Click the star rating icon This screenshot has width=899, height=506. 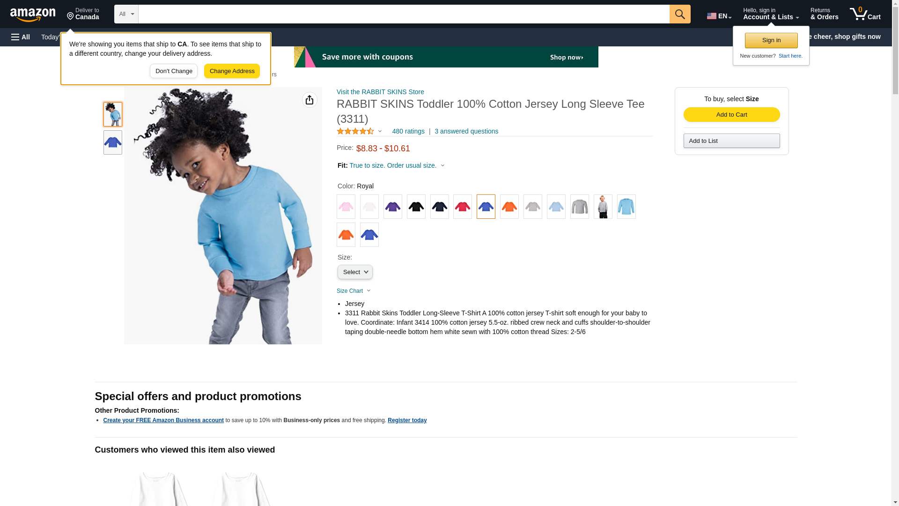tap(355, 131)
